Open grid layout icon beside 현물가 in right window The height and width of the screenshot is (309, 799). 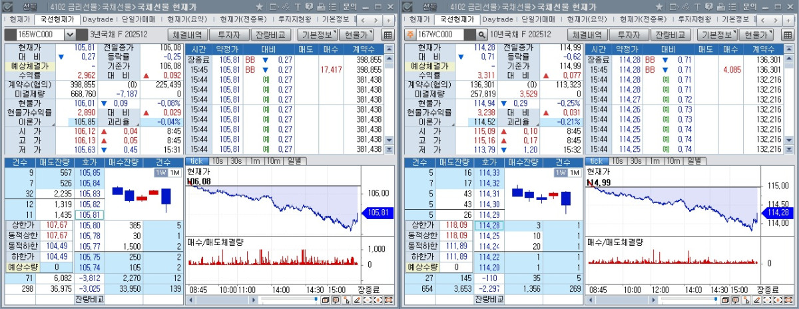click(787, 35)
